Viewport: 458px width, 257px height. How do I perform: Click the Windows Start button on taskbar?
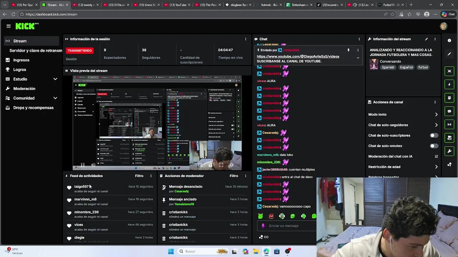click(171, 251)
